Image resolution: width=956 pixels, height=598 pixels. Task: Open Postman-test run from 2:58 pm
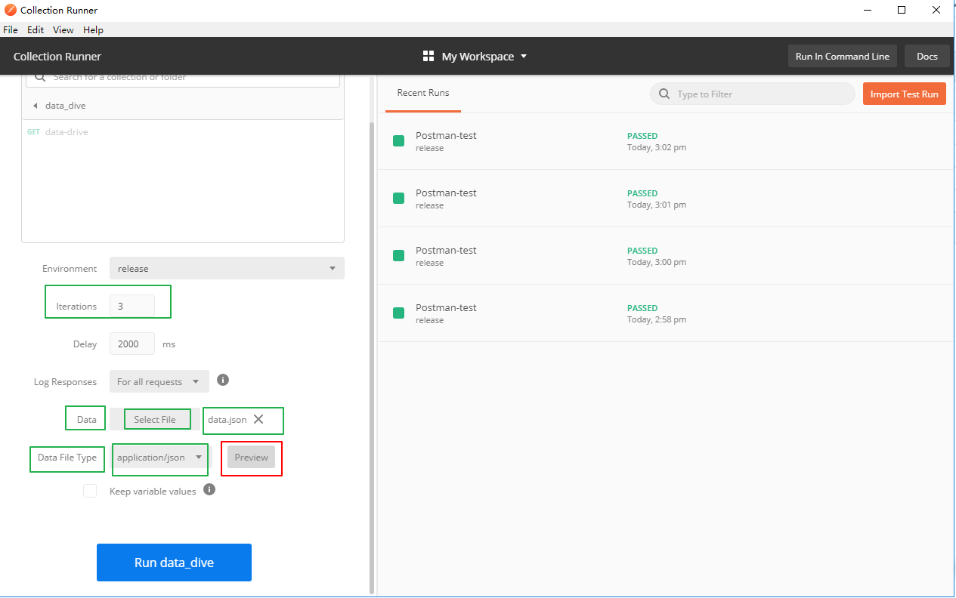click(x=667, y=313)
